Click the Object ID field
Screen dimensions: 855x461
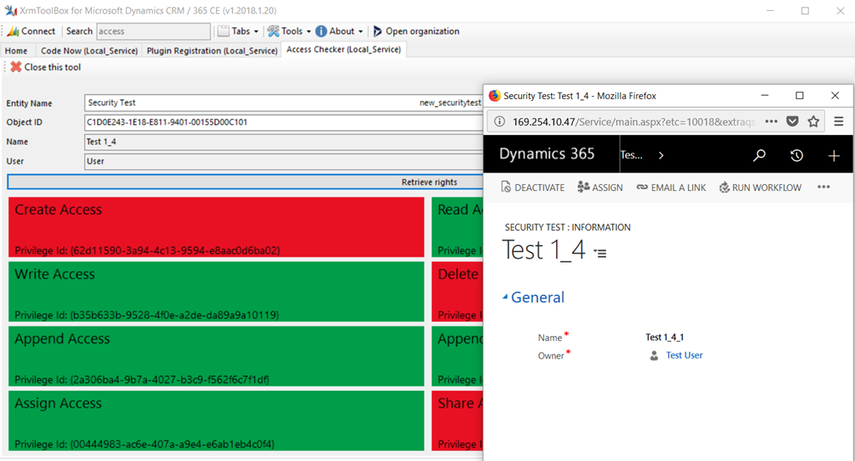284,123
